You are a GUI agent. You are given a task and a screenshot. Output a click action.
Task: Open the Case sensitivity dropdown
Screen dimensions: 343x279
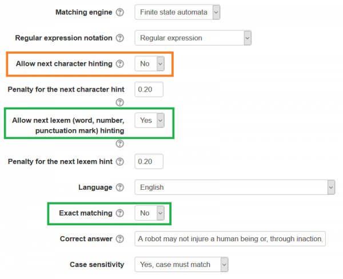182,265
